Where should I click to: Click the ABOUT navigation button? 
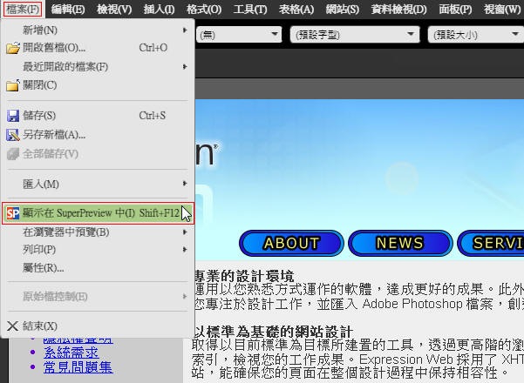click(291, 243)
